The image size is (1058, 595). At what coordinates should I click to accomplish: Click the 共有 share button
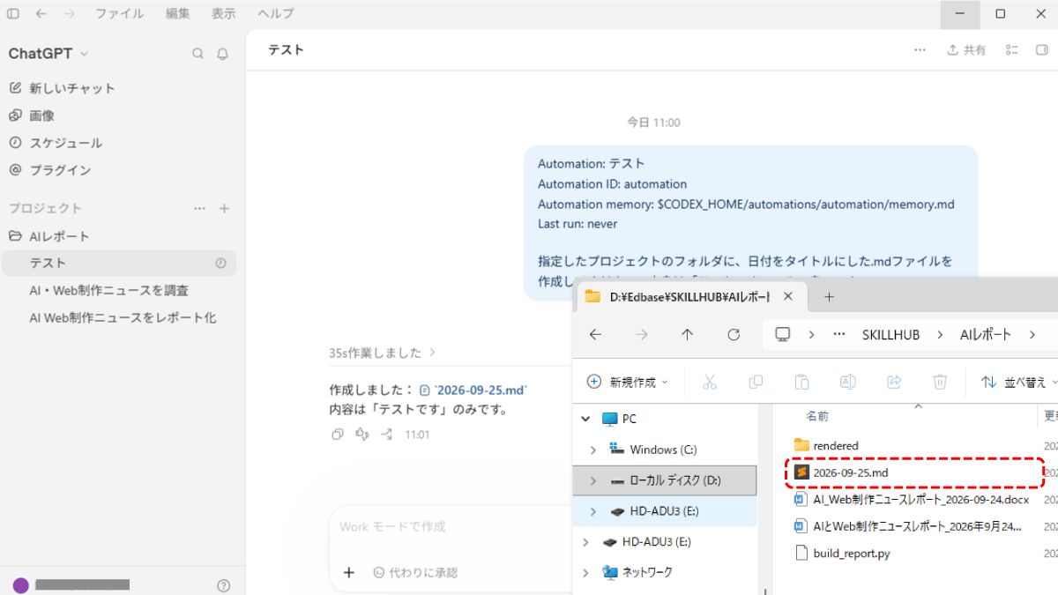[966, 50]
